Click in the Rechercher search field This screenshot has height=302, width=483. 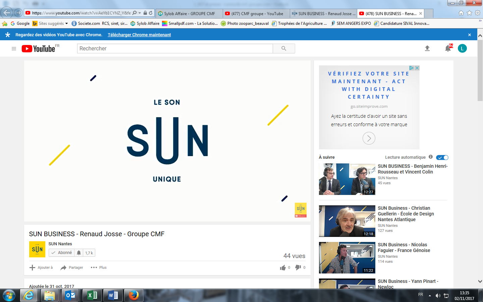point(175,49)
